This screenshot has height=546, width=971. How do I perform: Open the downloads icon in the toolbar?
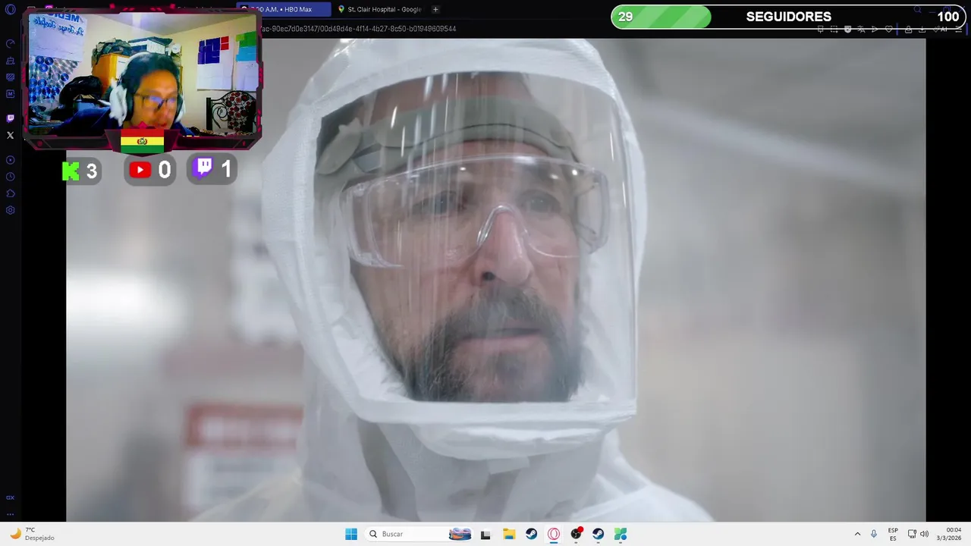(922, 29)
